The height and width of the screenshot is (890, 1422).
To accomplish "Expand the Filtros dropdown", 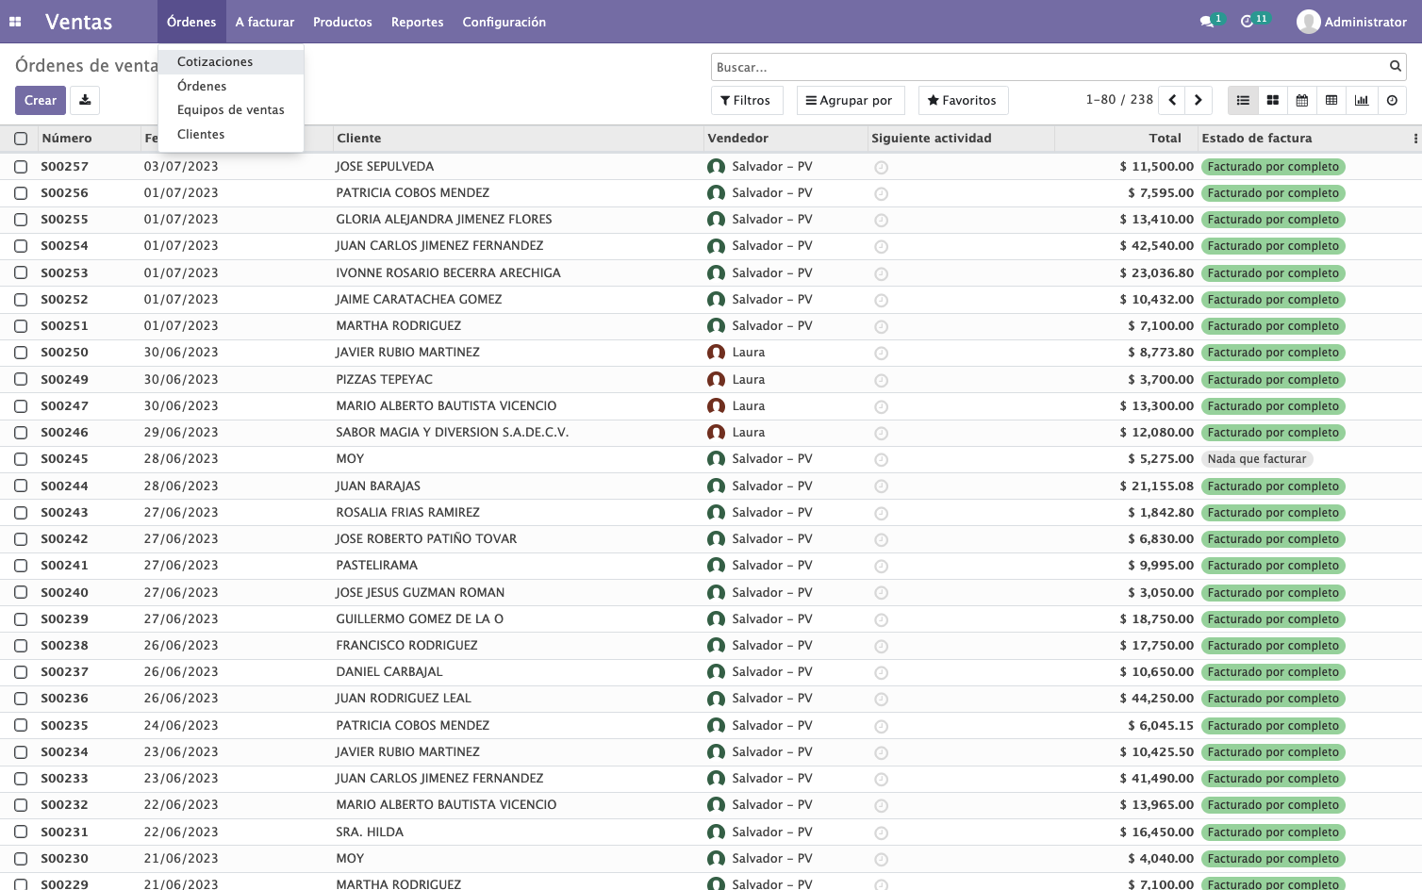I will (745, 100).
